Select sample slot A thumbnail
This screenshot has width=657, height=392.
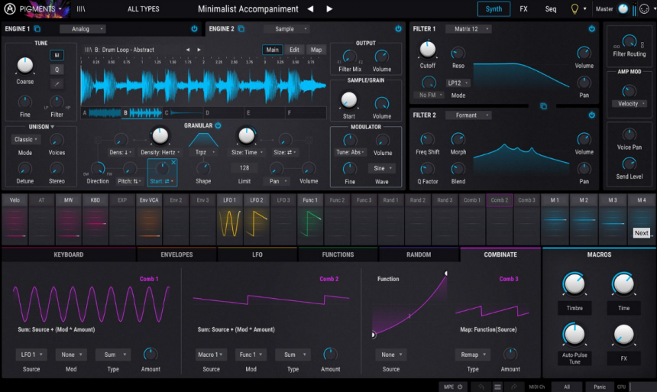(x=100, y=113)
